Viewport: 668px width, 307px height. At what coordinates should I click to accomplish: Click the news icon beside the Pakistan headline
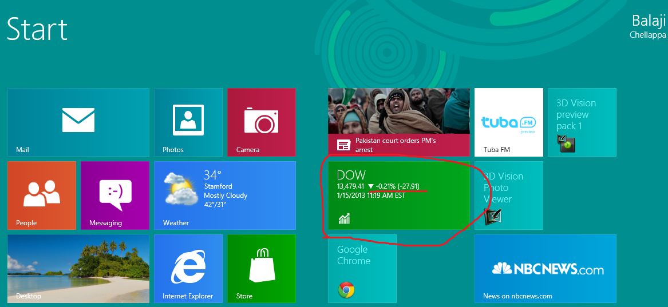pyautogui.click(x=344, y=145)
